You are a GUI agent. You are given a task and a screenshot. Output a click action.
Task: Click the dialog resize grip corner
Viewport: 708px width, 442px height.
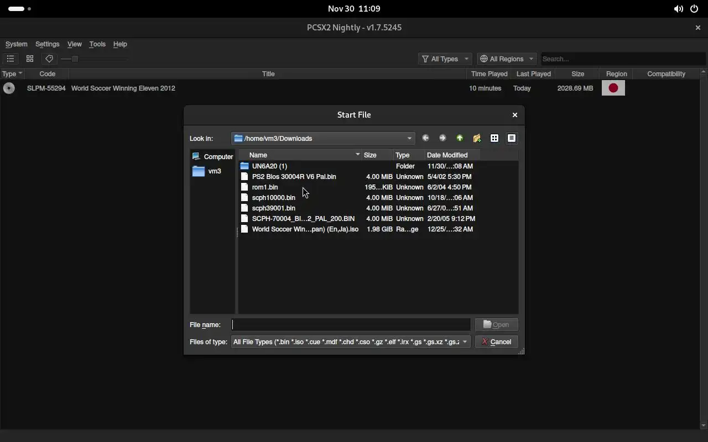point(521,351)
